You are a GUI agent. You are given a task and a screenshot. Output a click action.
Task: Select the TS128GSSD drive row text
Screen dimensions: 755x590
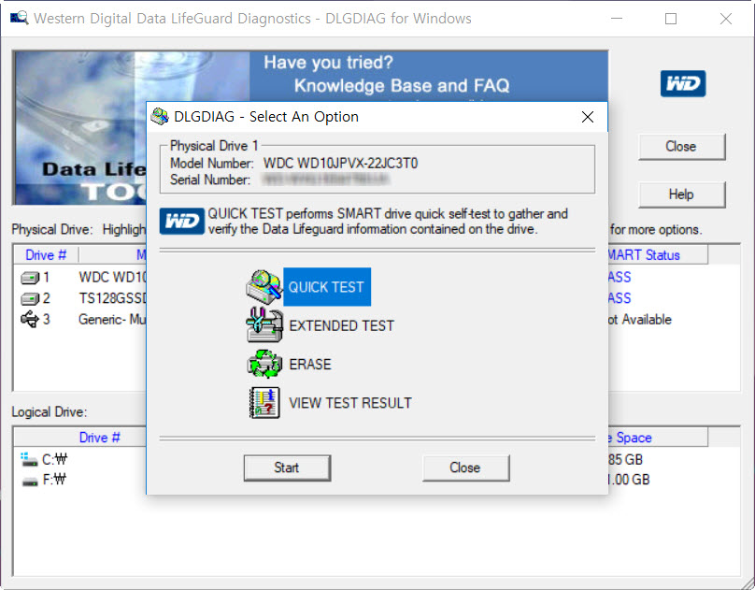coord(112,298)
